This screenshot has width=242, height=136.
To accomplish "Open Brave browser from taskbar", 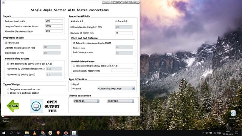I will click(58, 133).
